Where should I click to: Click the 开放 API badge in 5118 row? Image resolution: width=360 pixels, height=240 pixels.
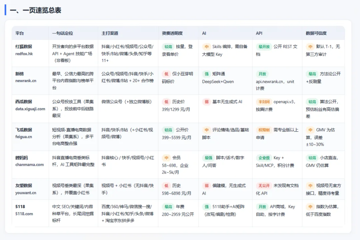point(262,206)
